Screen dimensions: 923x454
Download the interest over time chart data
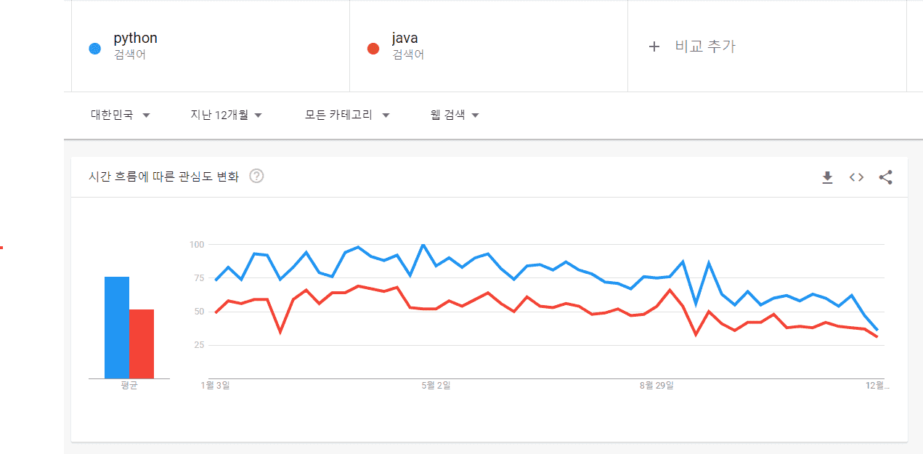pos(827,177)
